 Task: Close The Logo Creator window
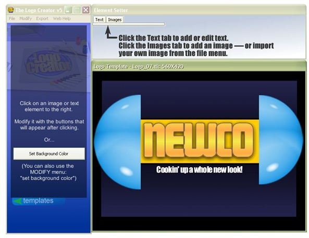86,10
